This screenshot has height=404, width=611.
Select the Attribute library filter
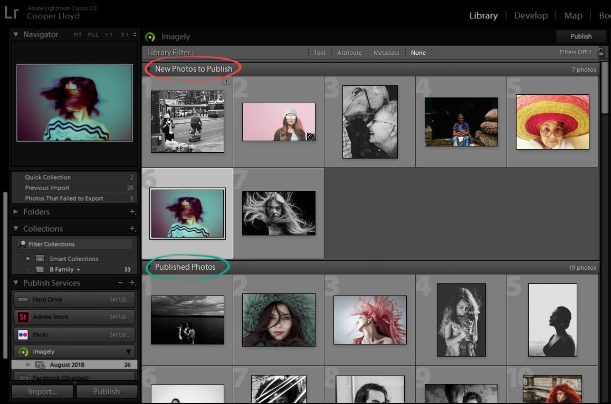[349, 53]
